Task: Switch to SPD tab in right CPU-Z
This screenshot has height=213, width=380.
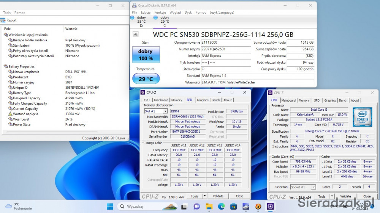Action: point(317,100)
